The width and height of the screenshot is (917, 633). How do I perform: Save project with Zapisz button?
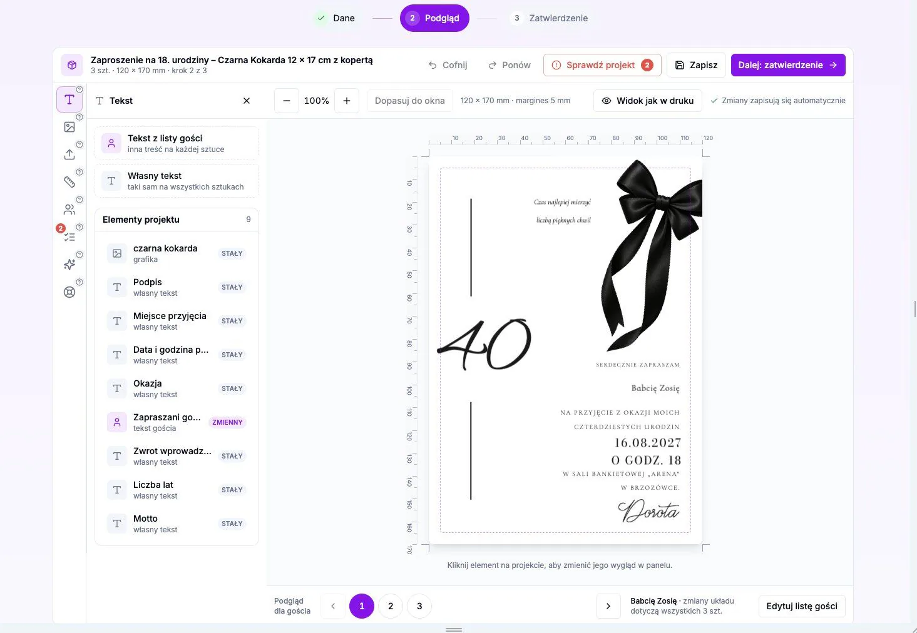tap(697, 65)
